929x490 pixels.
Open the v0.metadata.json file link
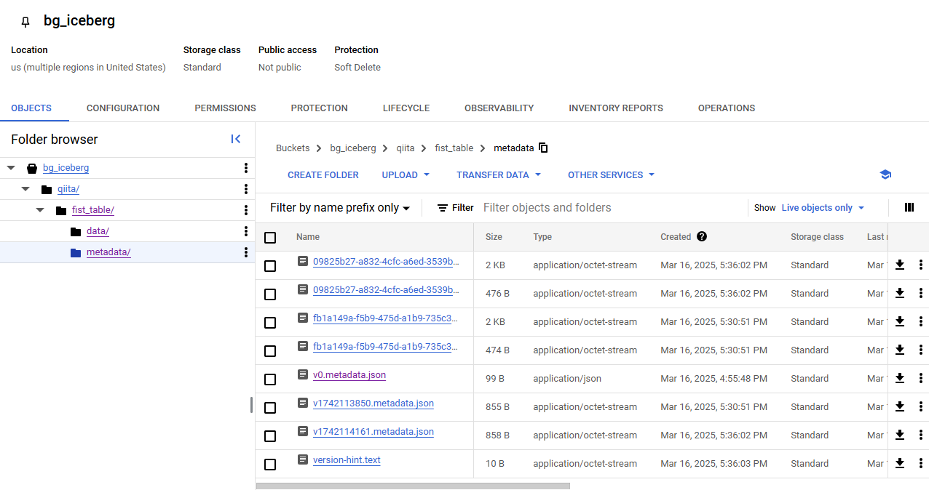[349, 375]
